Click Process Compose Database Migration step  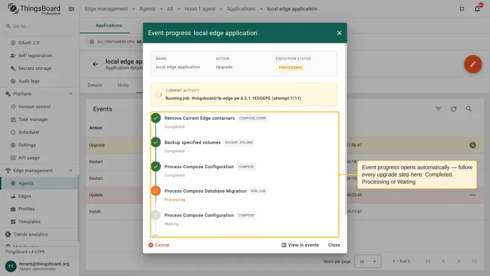205,191
